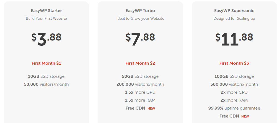Select the $3.88 Starter price

pos(46,39)
